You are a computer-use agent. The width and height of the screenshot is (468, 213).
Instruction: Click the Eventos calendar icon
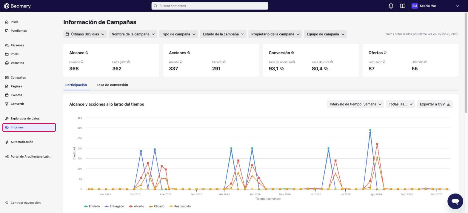(7, 95)
